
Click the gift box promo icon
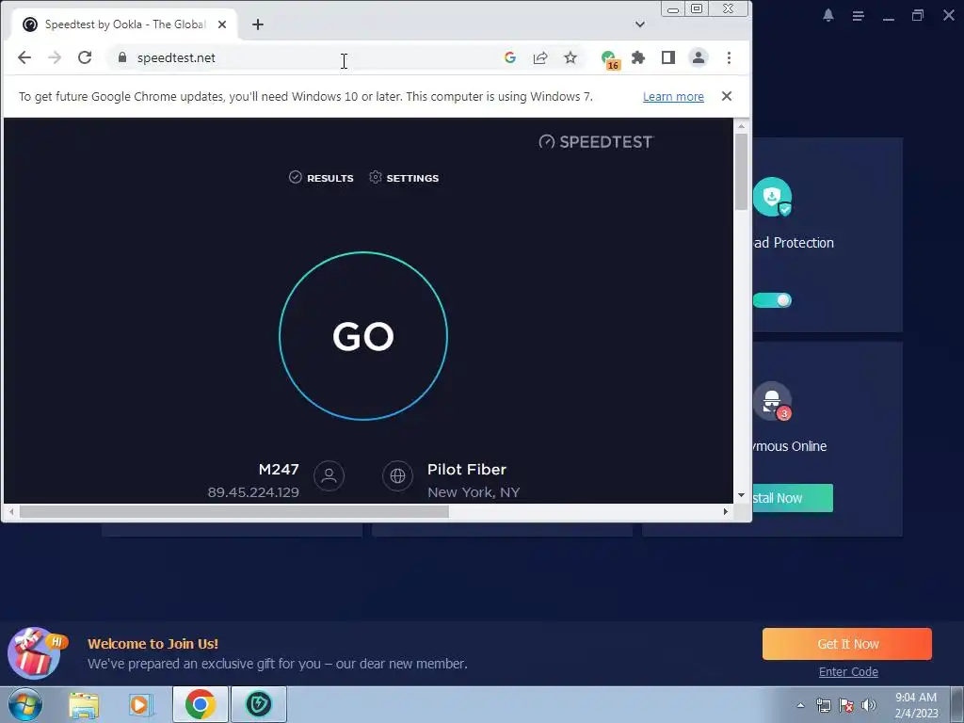[35, 653]
